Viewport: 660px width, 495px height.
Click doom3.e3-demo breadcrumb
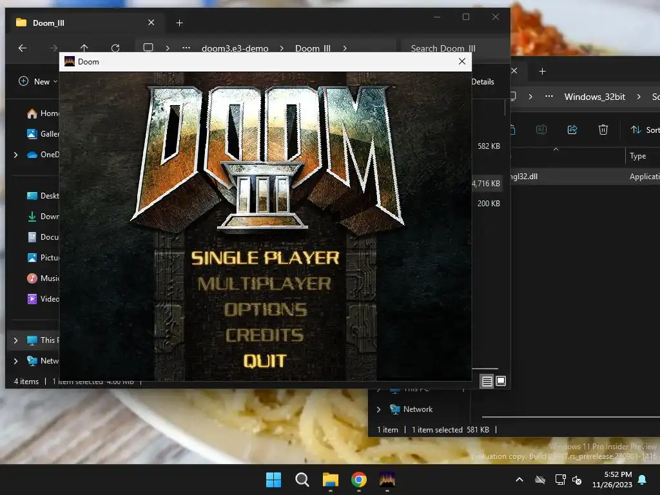click(x=235, y=48)
